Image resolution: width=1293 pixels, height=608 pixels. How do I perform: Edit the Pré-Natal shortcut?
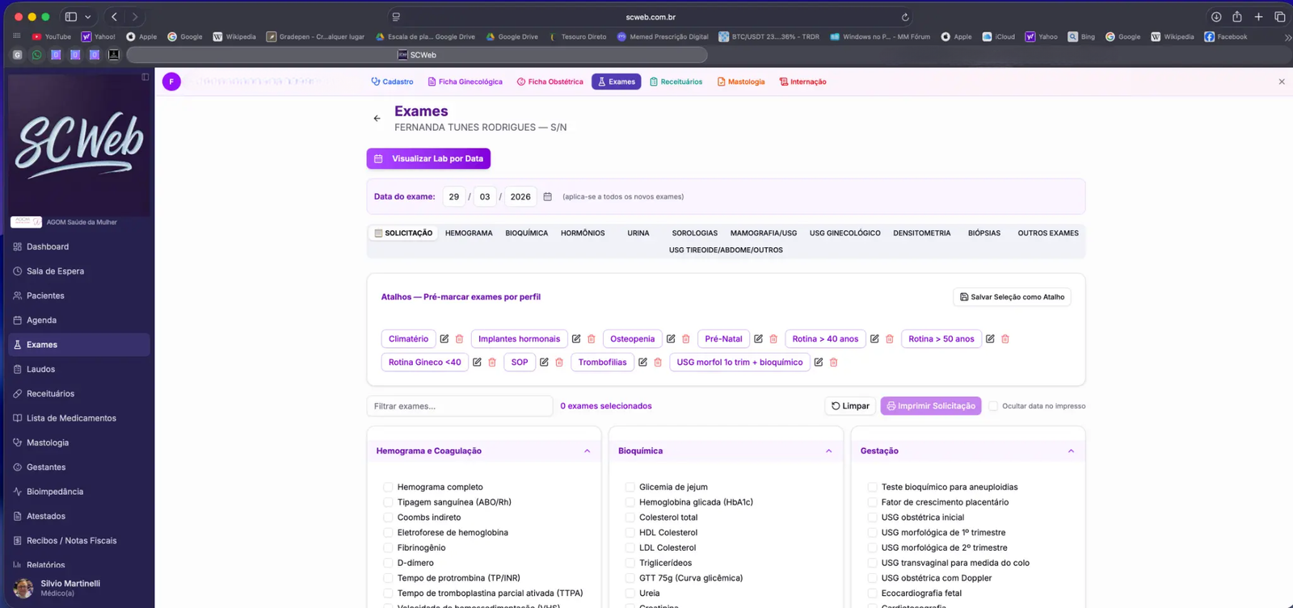click(758, 339)
